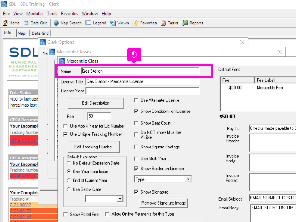Screen dimensions: 296x222
Task: Click the Pay To text field
Action: 272,128
